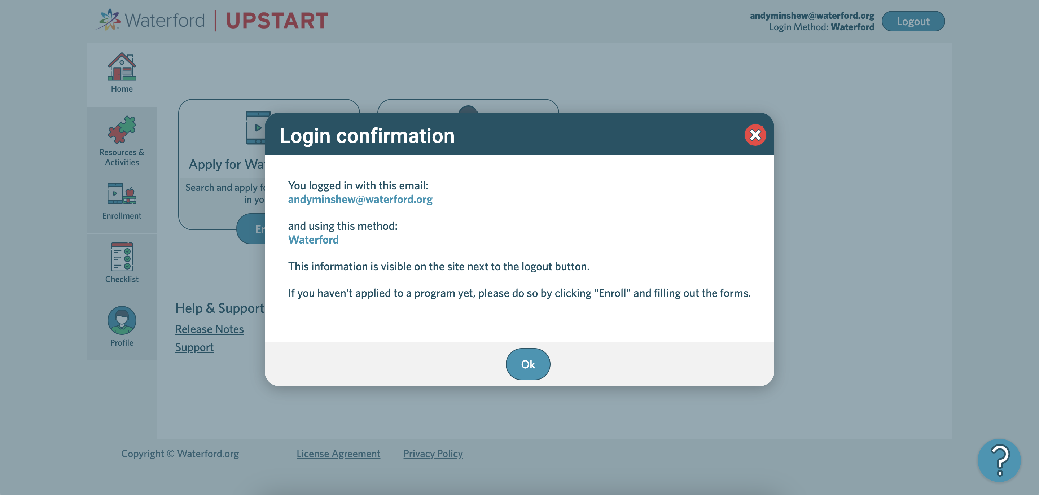Open the License Agreement page
The height and width of the screenshot is (495, 1039).
[x=338, y=453]
